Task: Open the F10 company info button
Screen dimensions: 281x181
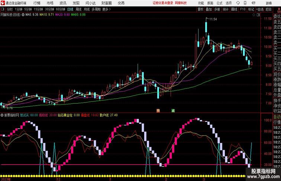Action: (x=243, y=9)
